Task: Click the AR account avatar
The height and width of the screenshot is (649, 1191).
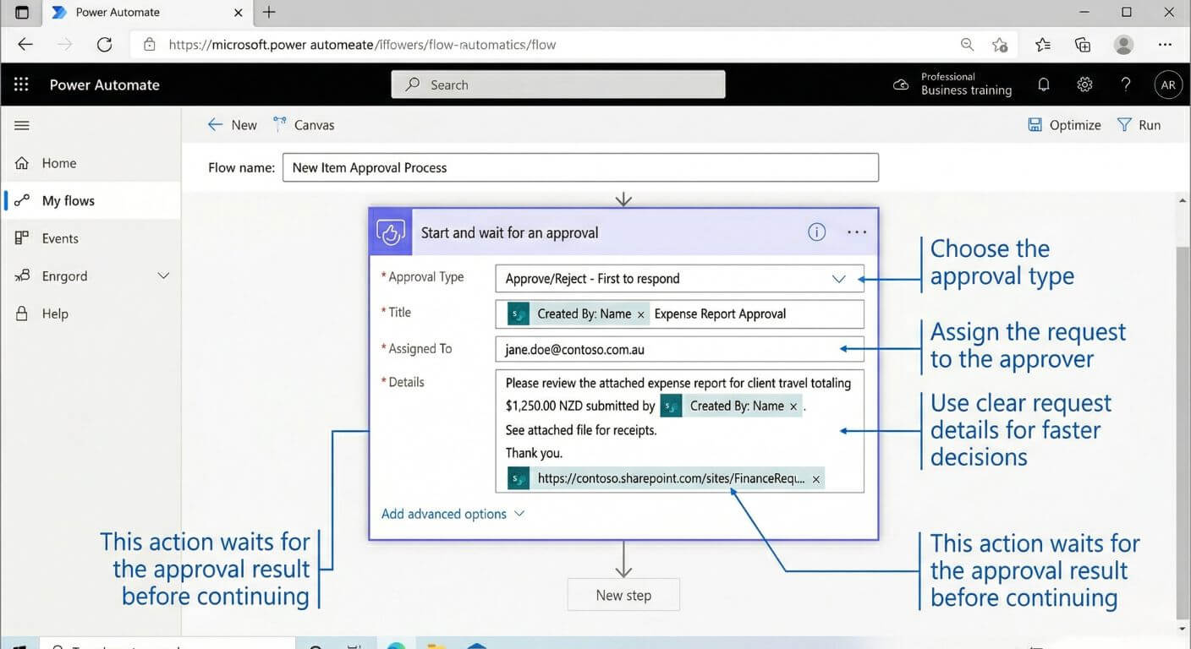Action: point(1167,85)
